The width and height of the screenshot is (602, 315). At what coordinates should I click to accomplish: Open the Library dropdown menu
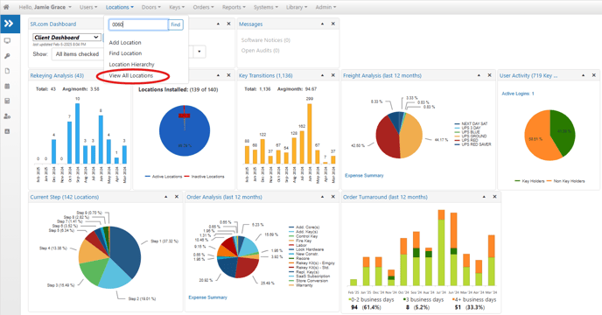click(x=297, y=7)
